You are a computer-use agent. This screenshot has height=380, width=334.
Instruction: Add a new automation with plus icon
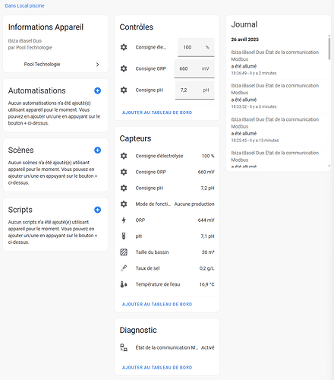[x=97, y=90]
